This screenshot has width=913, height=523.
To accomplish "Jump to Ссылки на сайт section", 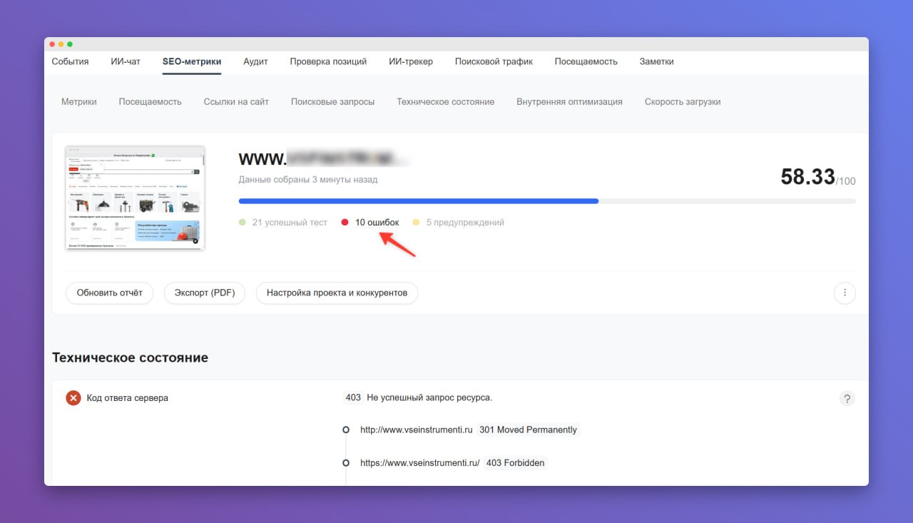I will (236, 102).
